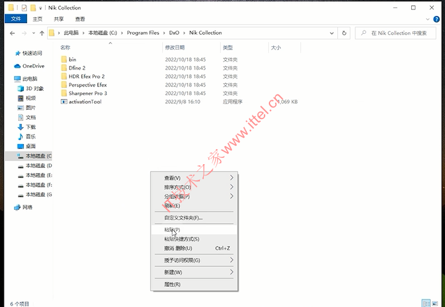Expand the address bar history dropdown

332,33
